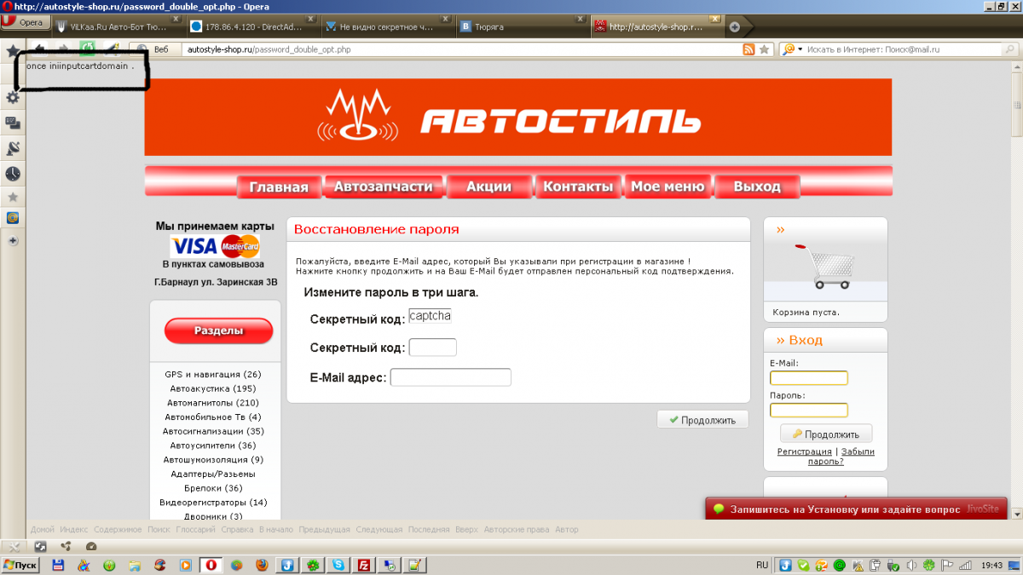The height and width of the screenshot is (575, 1023).
Task: Reload the page with the green refresh icon
Action: click(x=87, y=49)
